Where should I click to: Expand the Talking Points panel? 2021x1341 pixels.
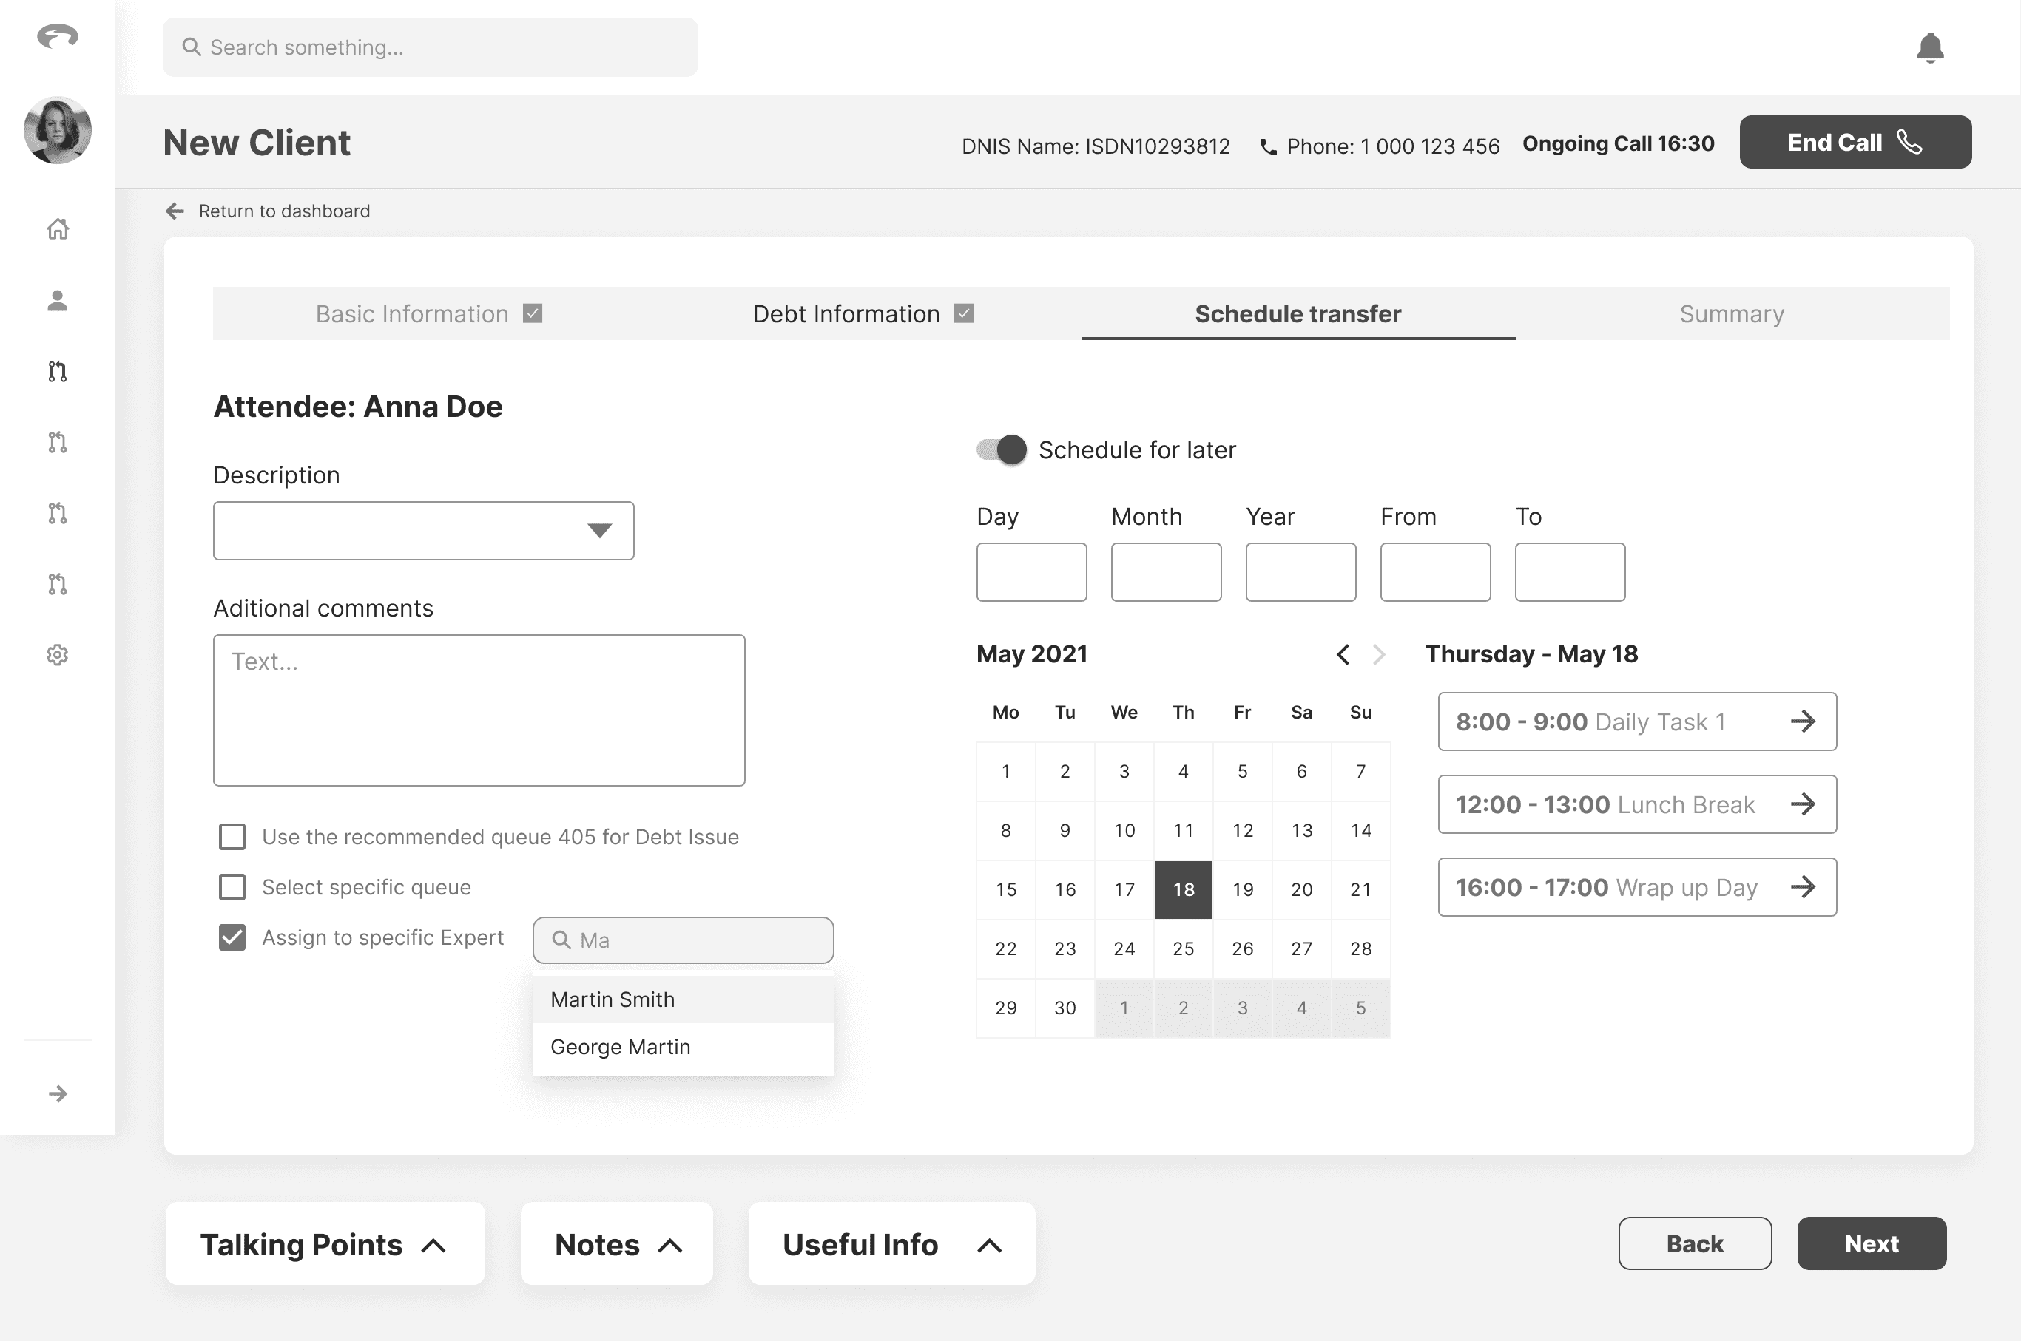[x=324, y=1244]
